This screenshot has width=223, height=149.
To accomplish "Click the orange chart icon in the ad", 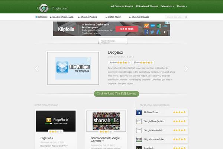I will click(146, 26).
